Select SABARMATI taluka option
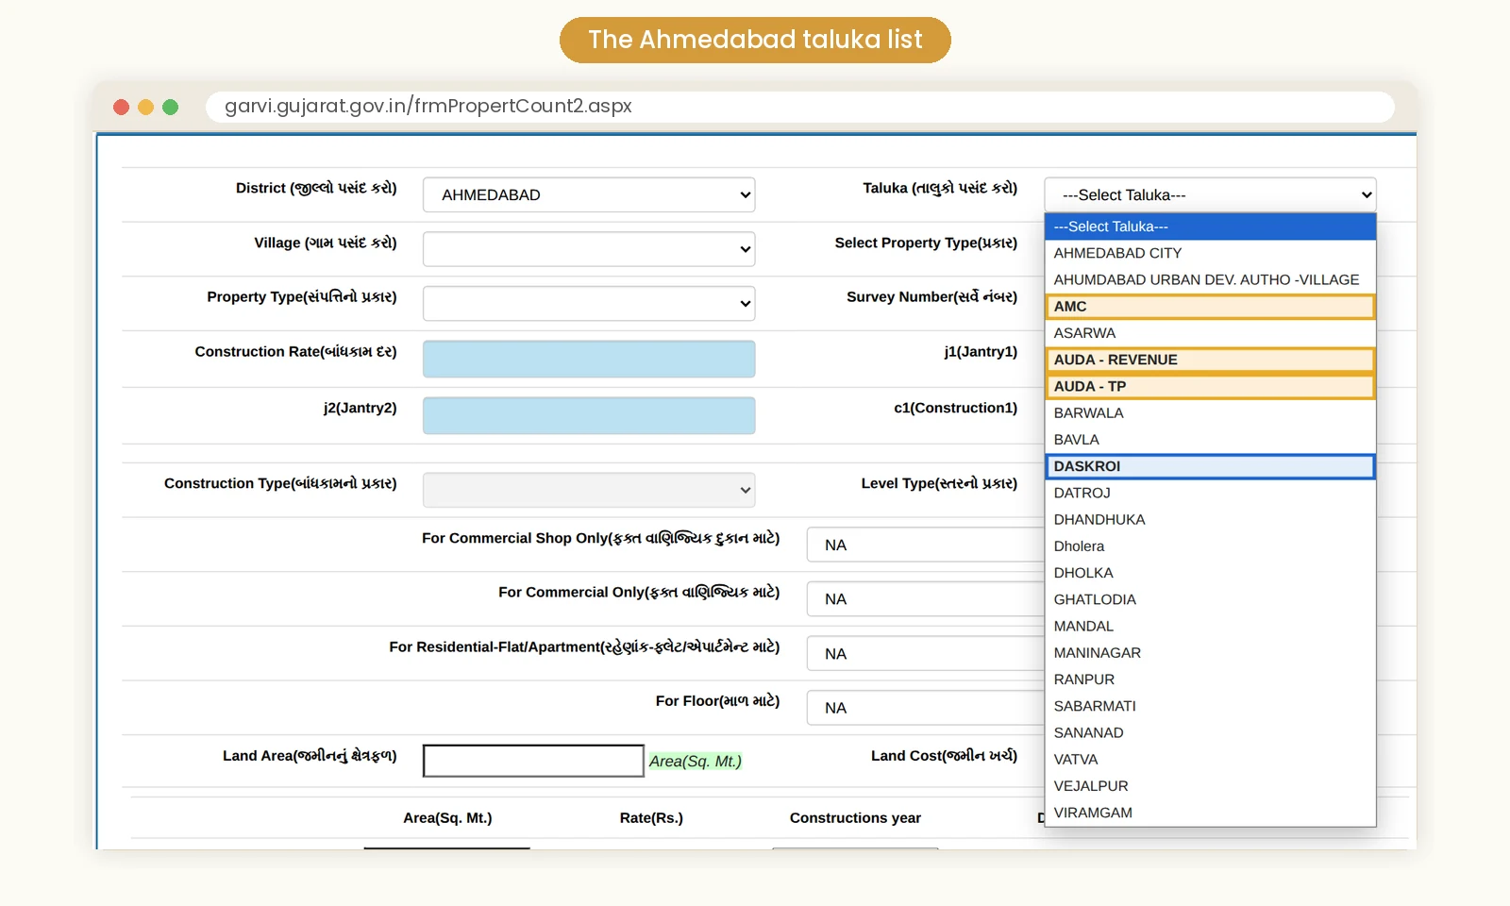Image resolution: width=1510 pixels, height=906 pixels. click(1210, 706)
